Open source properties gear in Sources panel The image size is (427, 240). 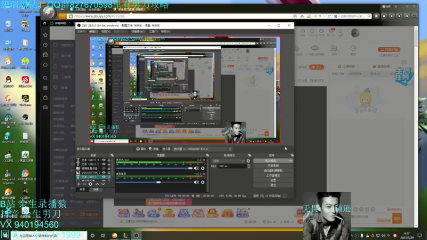(x=90, y=184)
